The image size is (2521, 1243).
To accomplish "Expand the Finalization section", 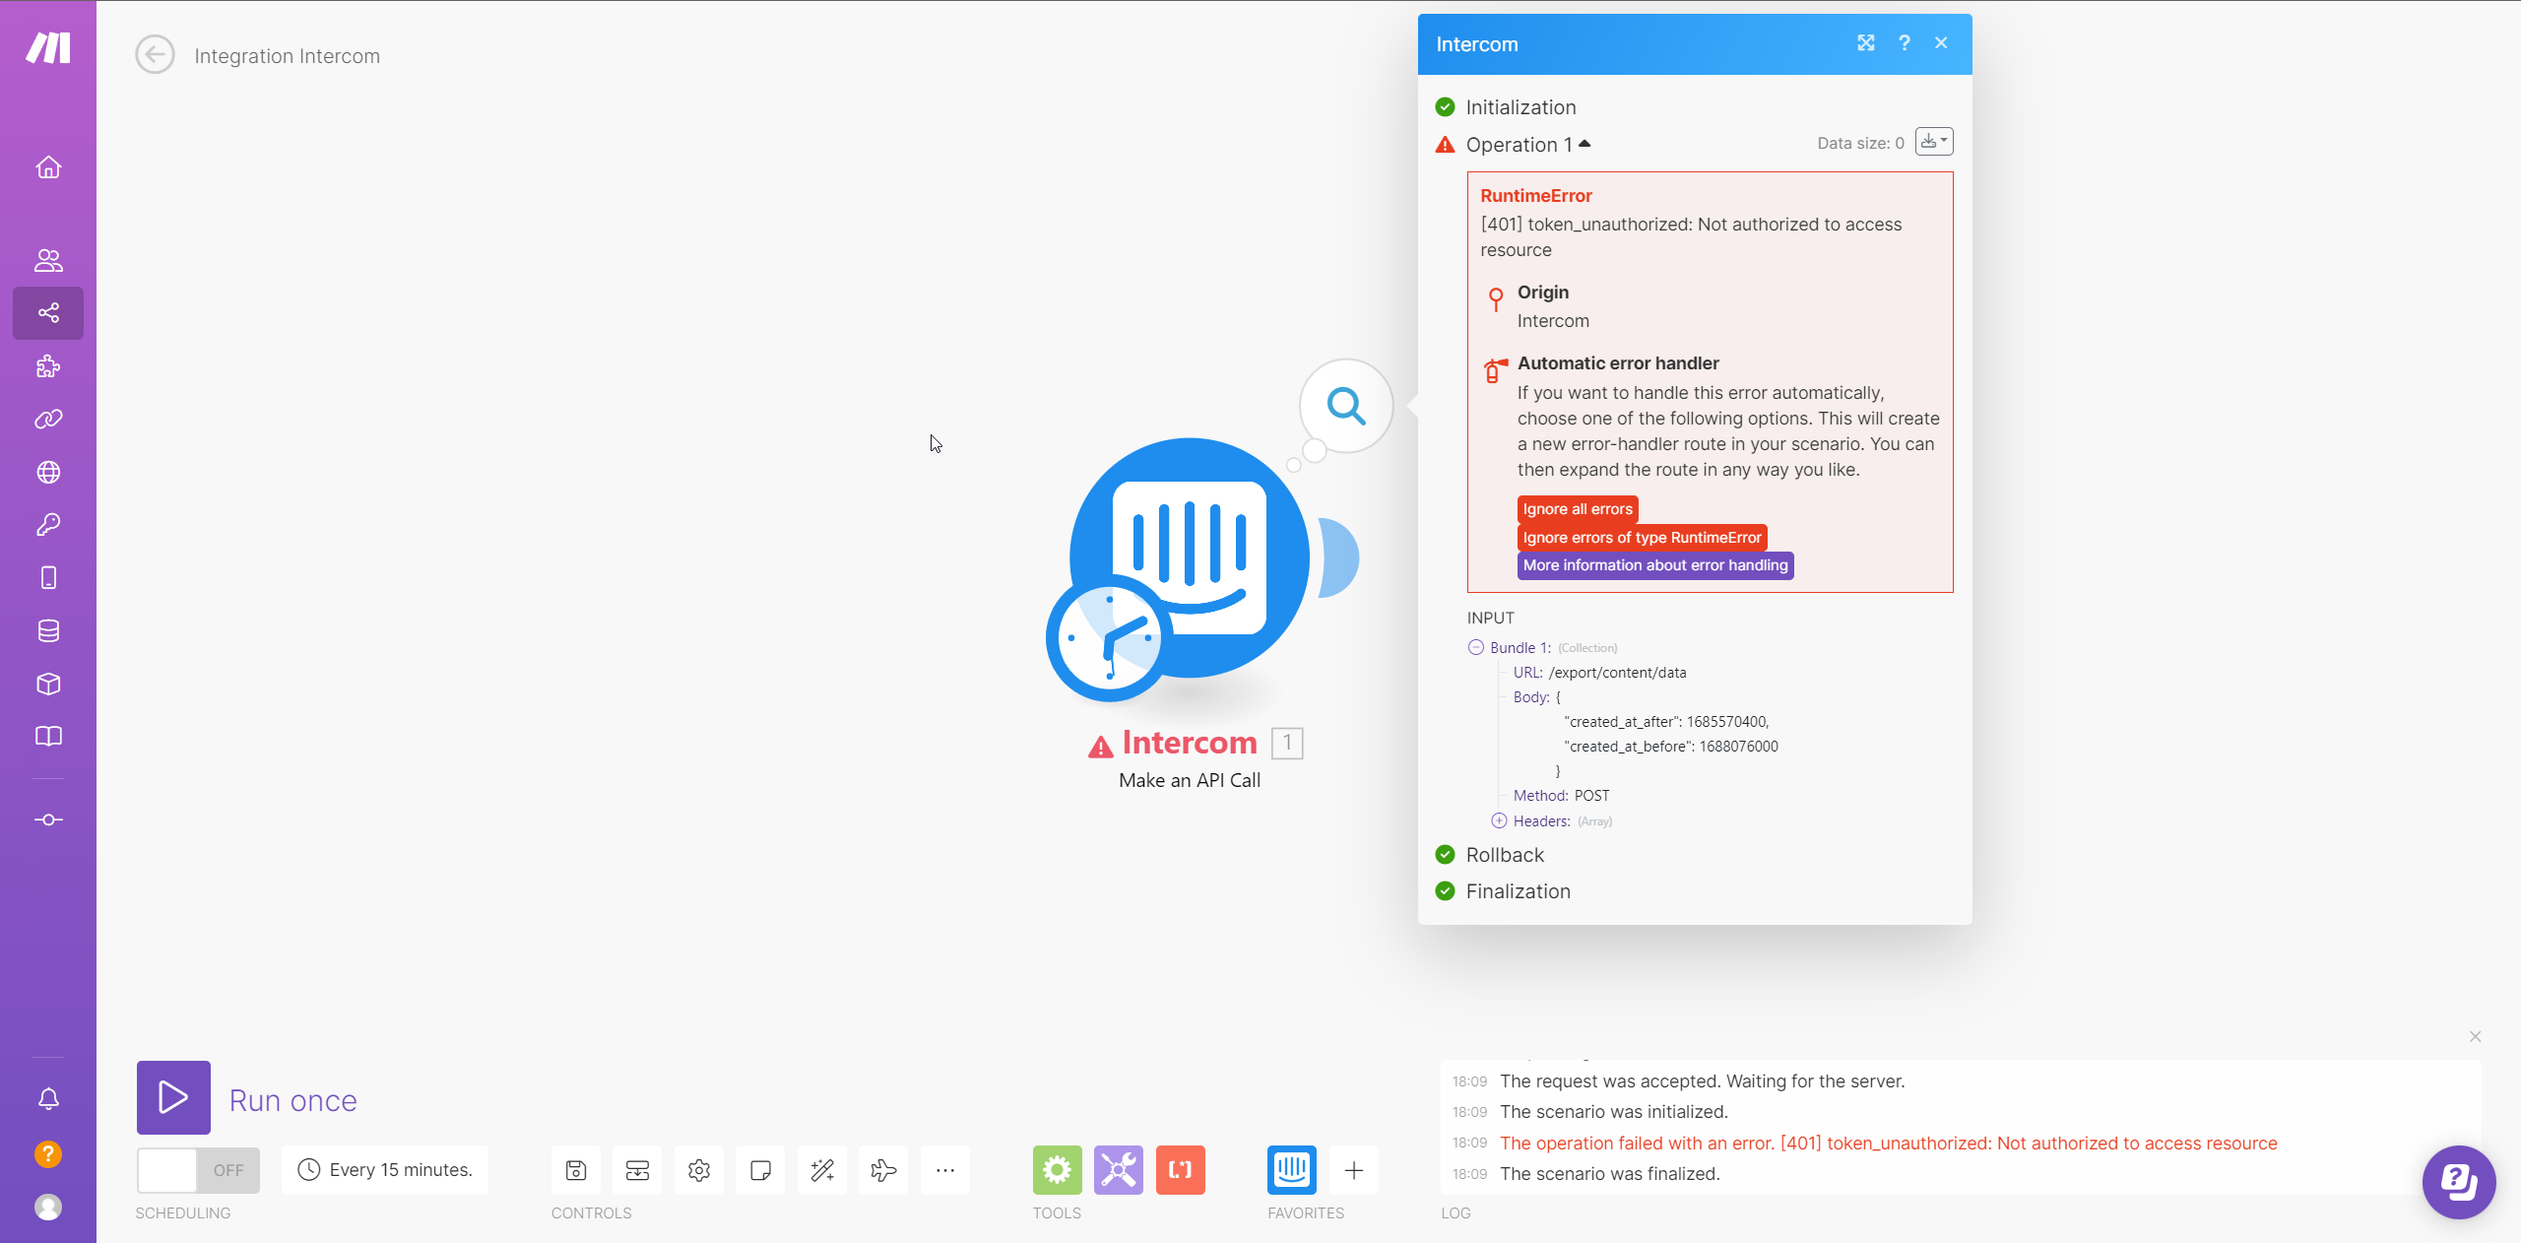I will (1518, 891).
